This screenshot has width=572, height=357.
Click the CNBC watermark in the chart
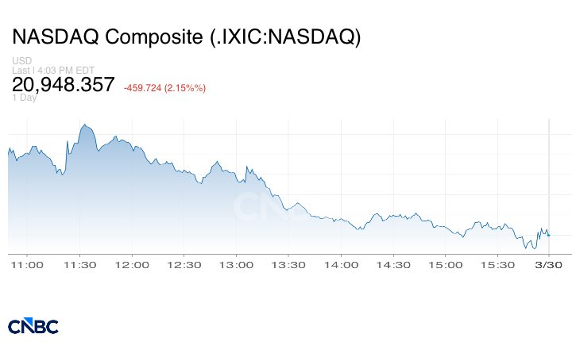[270, 208]
